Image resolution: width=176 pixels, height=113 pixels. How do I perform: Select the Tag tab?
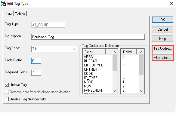pos(9,14)
